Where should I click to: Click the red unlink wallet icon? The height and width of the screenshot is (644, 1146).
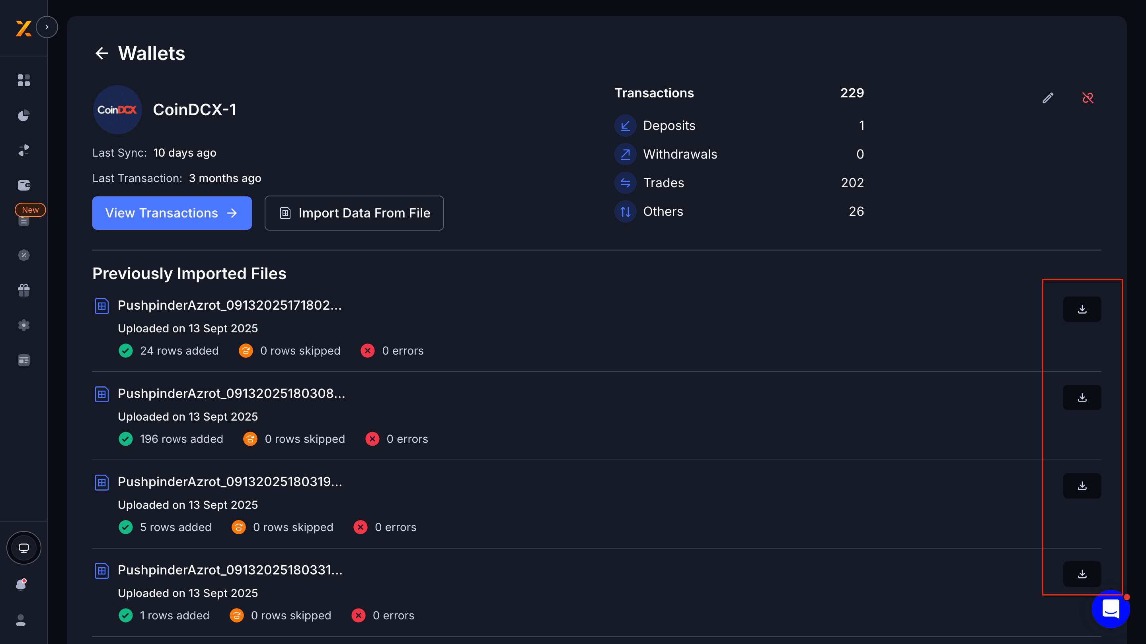tap(1088, 98)
